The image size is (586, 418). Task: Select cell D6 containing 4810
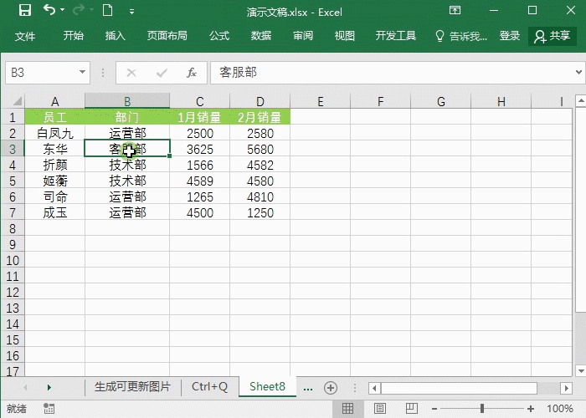pyautogui.click(x=260, y=196)
